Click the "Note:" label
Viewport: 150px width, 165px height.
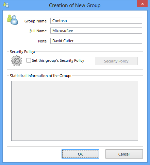click(43, 41)
